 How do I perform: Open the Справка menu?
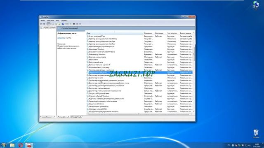(64, 21)
